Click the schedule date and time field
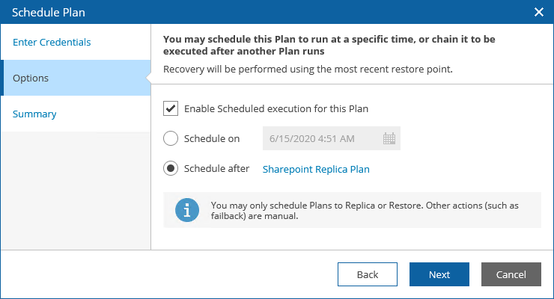The height and width of the screenshot is (299, 554). 319,138
